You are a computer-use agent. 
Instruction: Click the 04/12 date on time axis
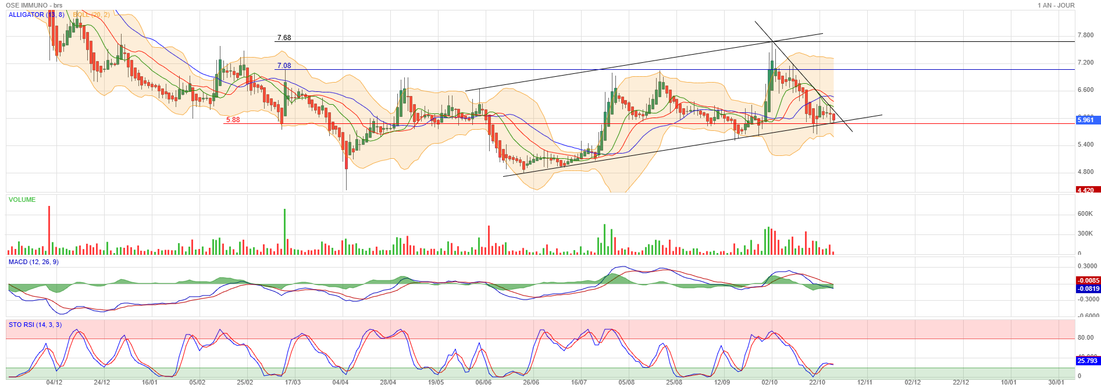54,382
